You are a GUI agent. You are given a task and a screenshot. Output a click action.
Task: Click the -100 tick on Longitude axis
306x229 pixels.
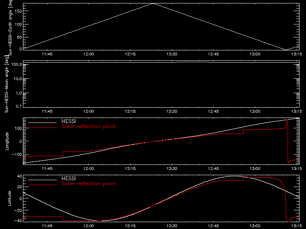pyautogui.click(x=17, y=154)
